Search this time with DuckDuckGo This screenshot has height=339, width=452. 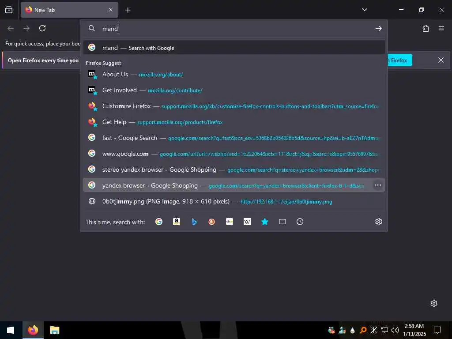click(211, 222)
